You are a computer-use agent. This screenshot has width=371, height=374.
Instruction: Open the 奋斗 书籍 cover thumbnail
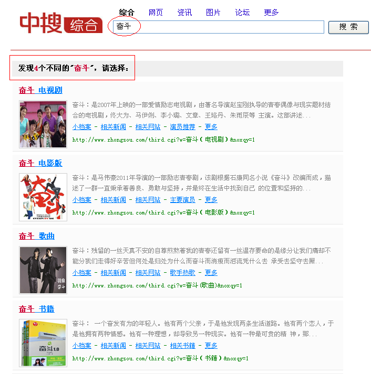(x=43, y=343)
